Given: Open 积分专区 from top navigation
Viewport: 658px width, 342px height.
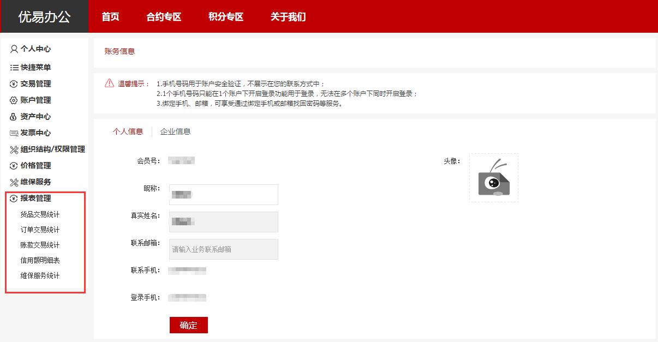Looking at the screenshot, I should (225, 17).
